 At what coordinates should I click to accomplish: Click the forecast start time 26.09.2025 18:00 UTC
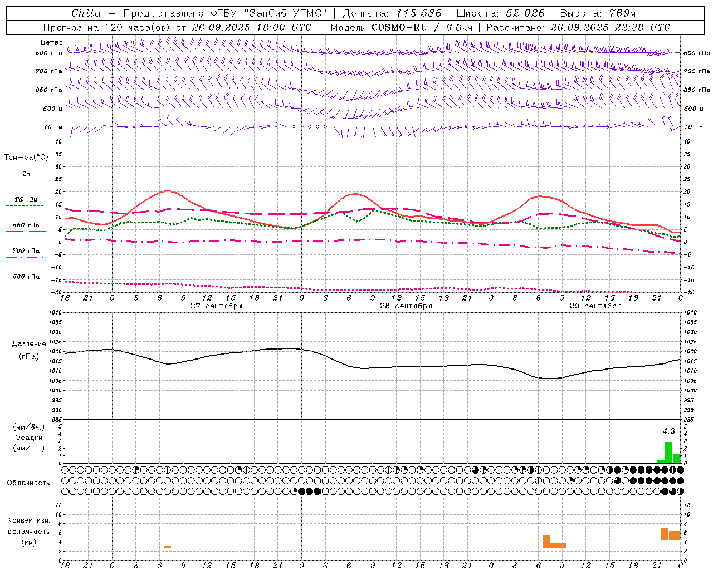[251, 27]
